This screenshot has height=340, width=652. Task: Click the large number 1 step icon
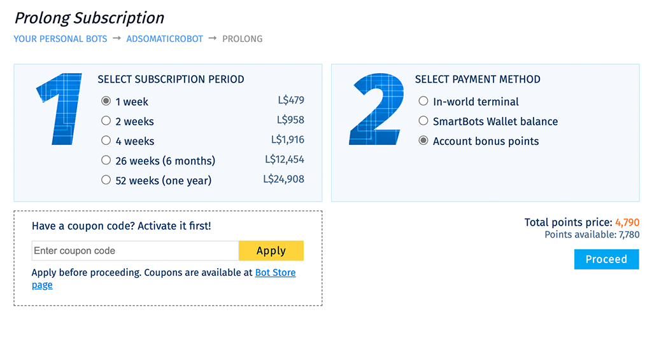tap(59, 109)
